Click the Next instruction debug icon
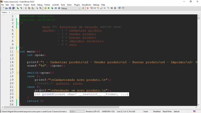Image resolution: width=201 pixels, height=113 pixels. 105,8
